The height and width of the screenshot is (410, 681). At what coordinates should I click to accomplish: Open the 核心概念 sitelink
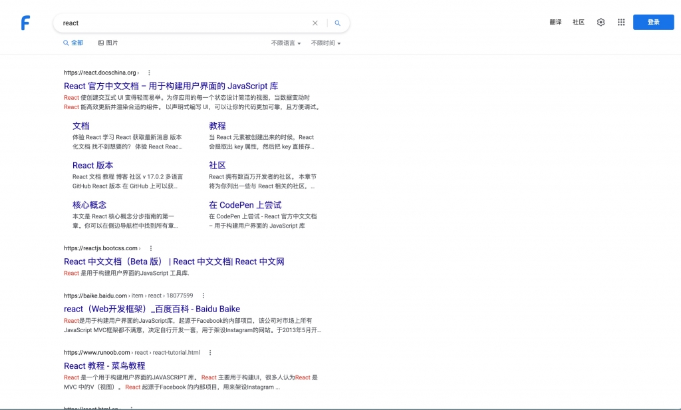click(89, 205)
